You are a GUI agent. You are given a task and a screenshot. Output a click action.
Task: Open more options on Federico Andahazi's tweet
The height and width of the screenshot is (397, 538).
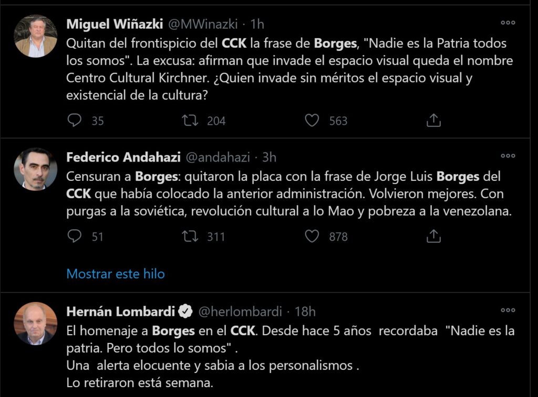508,156
